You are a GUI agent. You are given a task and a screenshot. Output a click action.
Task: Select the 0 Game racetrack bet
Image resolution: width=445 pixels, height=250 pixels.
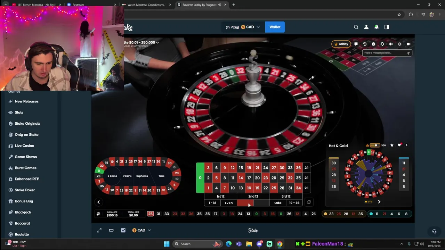tap(112, 176)
